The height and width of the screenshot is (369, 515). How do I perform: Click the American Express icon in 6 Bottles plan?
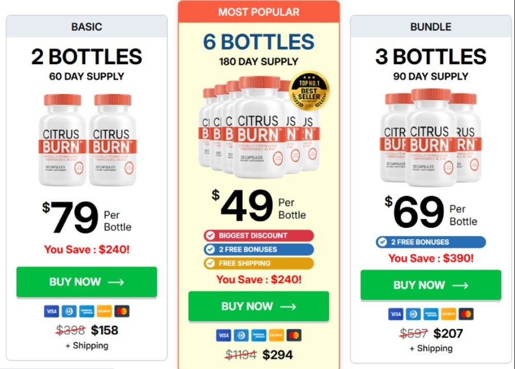tap(258, 335)
